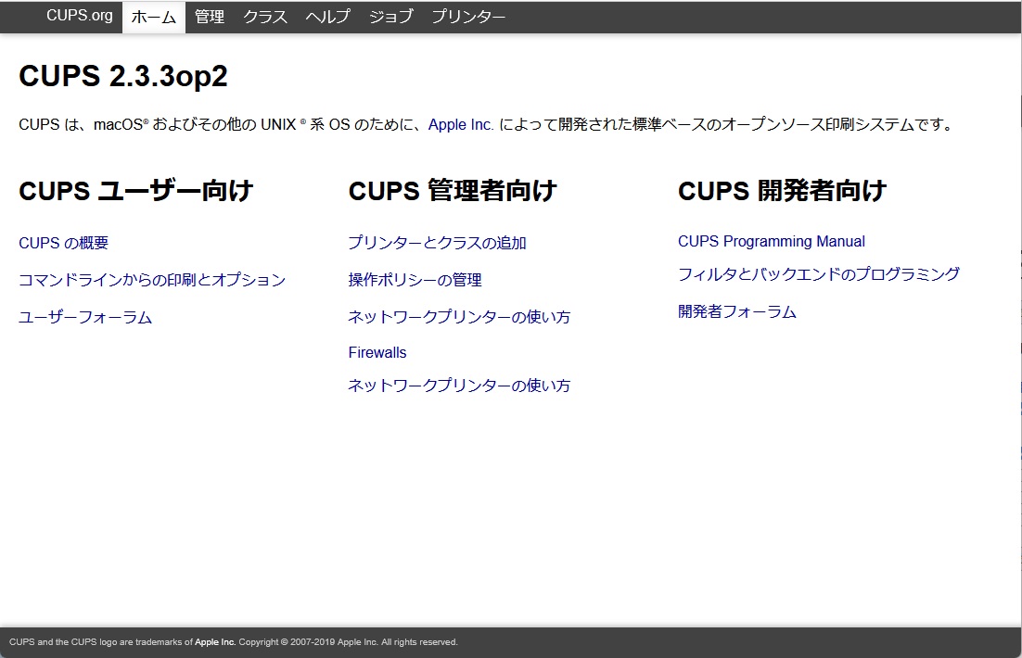Click the CUPS 2.3.3op2 heading
Screen dimensions: 1022x658
tap(123, 76)
